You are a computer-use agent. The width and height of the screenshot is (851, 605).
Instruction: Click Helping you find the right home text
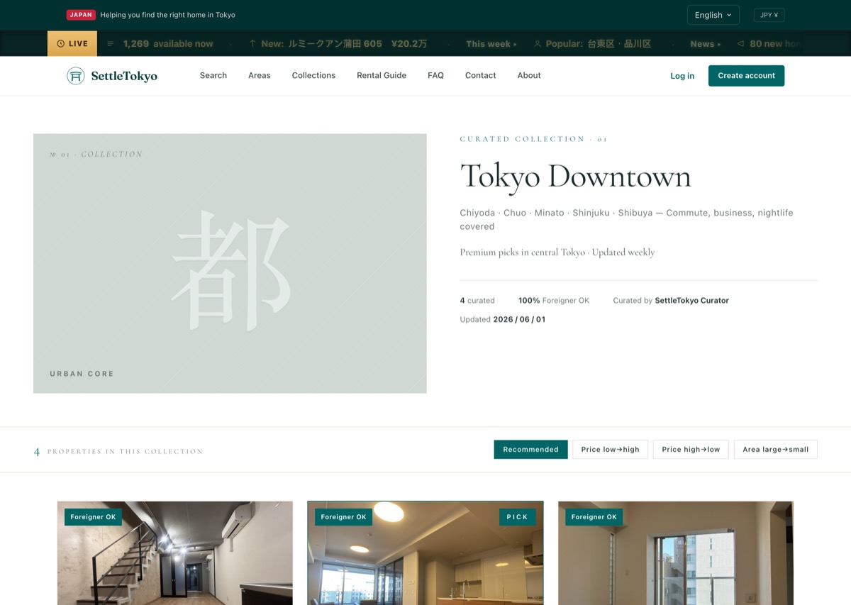coord(167,15)
